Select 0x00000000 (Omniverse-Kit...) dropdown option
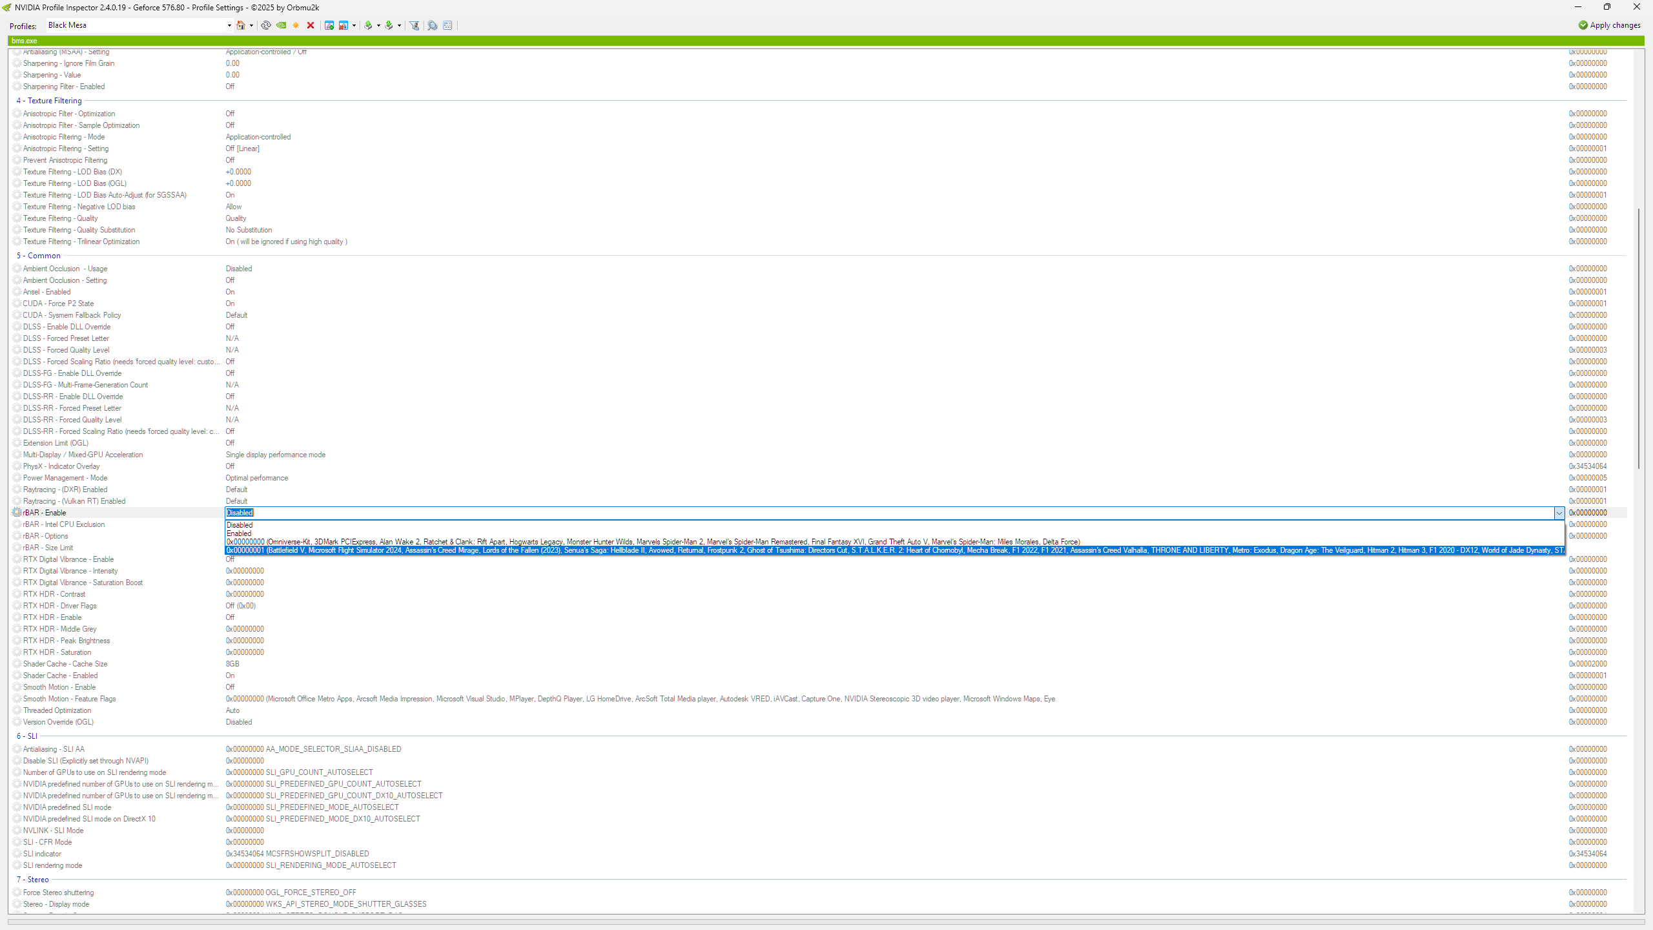This screenshot has height=930, width=1653. coord(894,542)
